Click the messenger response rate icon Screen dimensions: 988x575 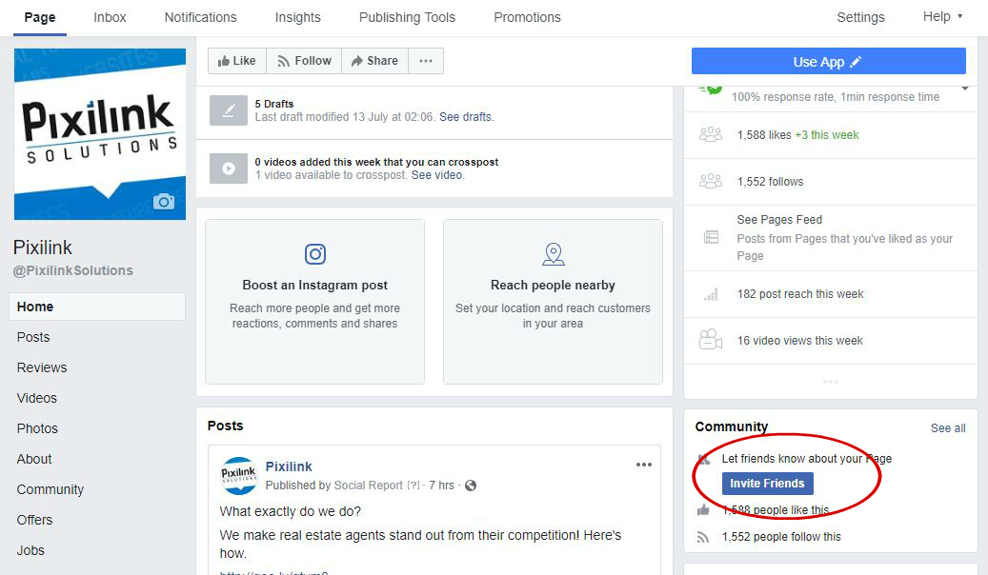pos(710,89)
